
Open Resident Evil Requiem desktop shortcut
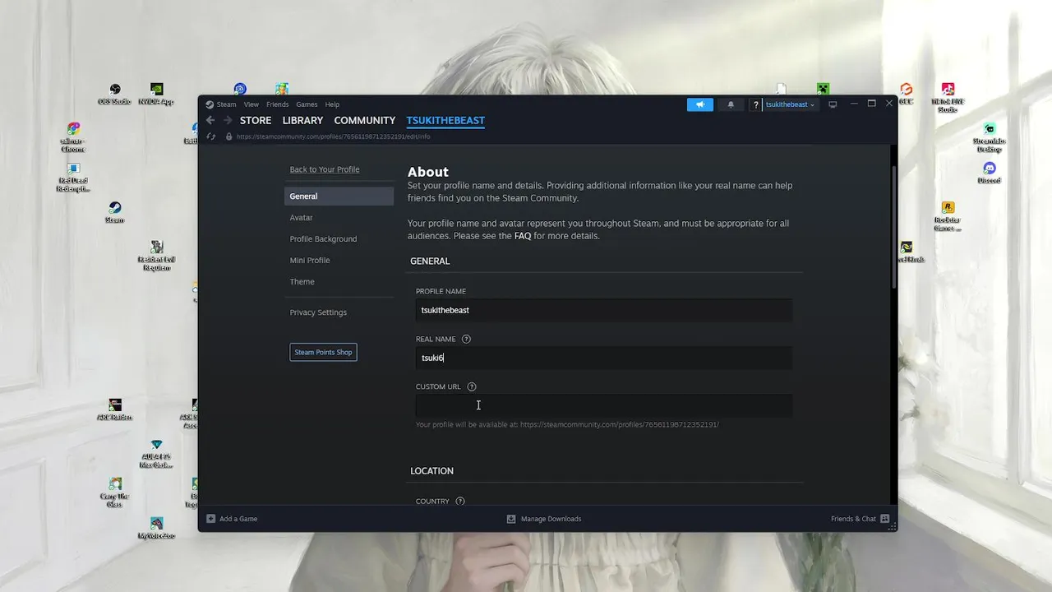click(x=156, y=256)
